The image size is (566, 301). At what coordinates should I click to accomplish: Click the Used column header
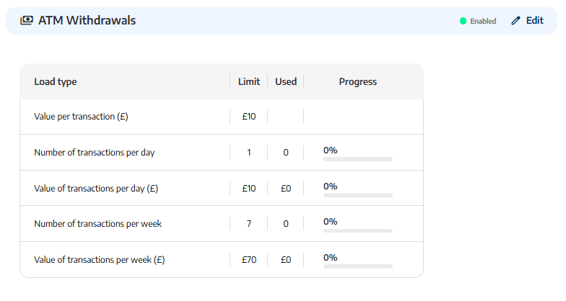pyautogui.click(x=286, y=82)
